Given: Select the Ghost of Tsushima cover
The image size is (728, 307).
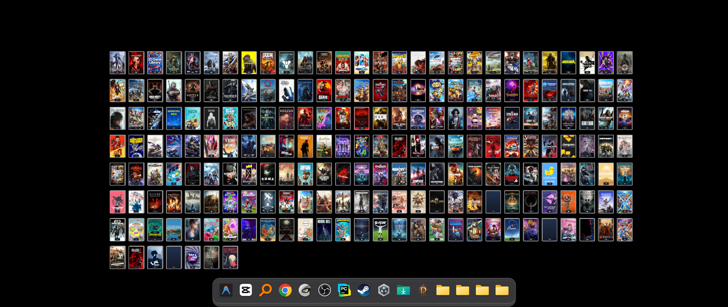Looking at the screenshot, I should click(x=587, y=63).
